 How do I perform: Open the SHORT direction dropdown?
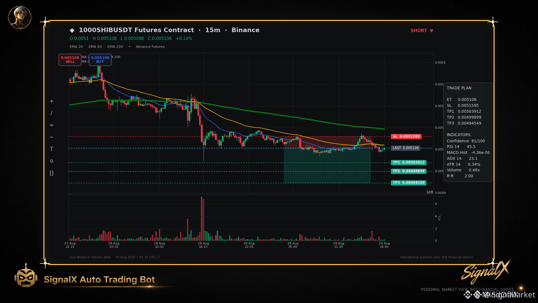point(422,31)
